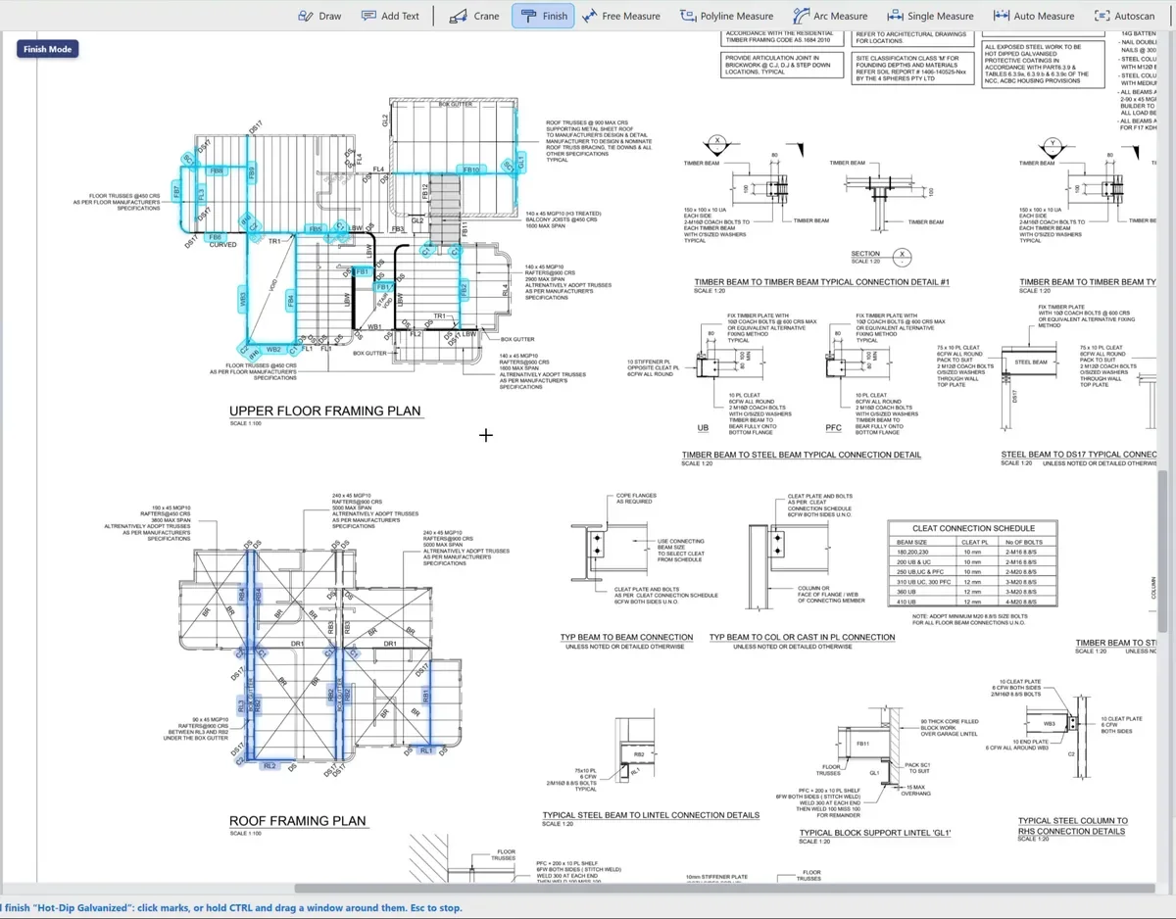This screenshot has height=919, width=1176.
Task: Pick the FB6 curved beam mark
Action: click(x=216, y=237)
